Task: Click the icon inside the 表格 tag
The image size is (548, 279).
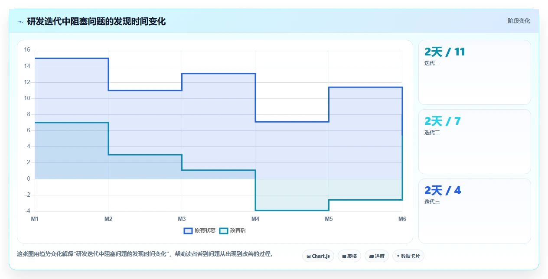Action: [x=344, y=256]
